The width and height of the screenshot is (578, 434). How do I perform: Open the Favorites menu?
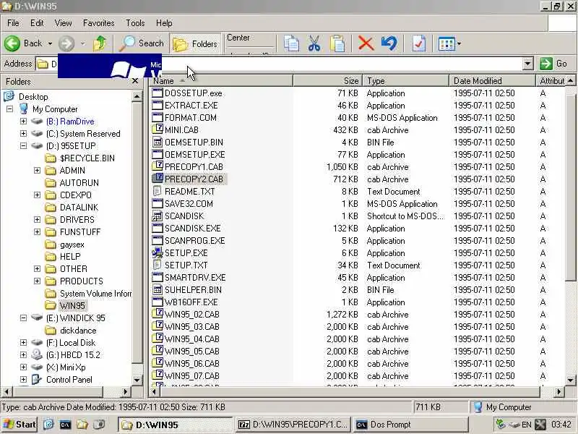coord(98,23)
